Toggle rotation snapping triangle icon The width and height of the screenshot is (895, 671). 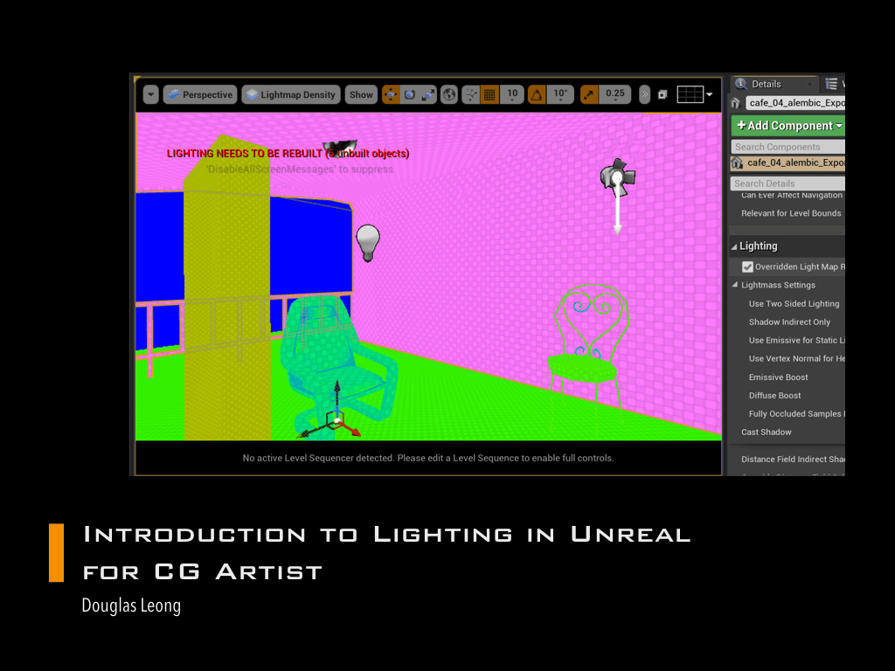537,94
